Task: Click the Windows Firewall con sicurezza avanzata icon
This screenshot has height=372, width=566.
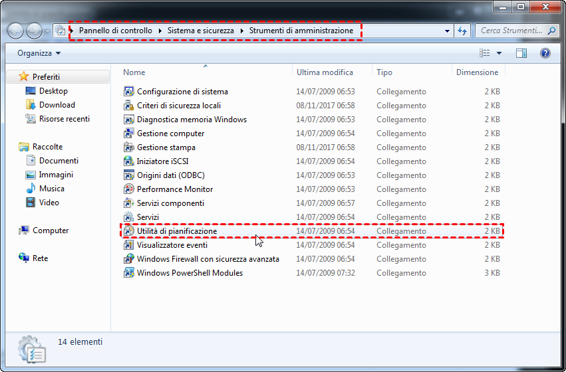Action: 129,259
